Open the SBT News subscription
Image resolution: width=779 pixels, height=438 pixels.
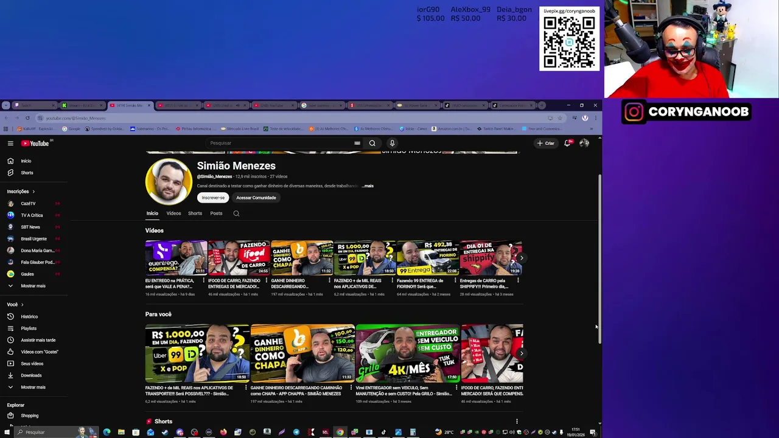click(x=30, y=227)
